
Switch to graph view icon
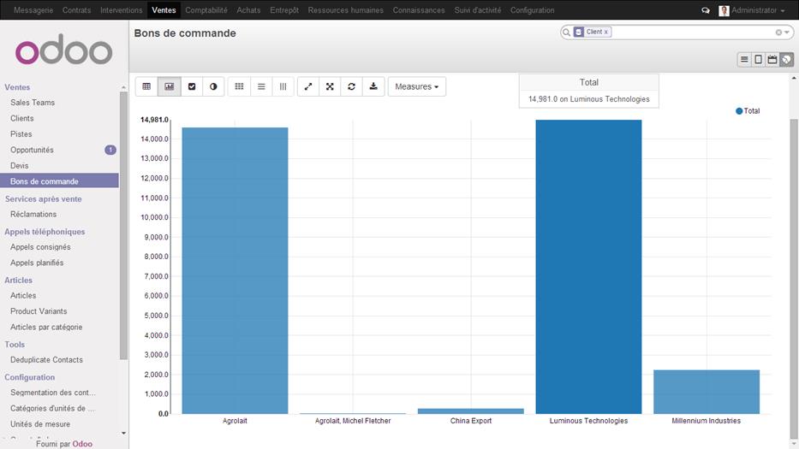pyautogui.click(x=787, y=60)
